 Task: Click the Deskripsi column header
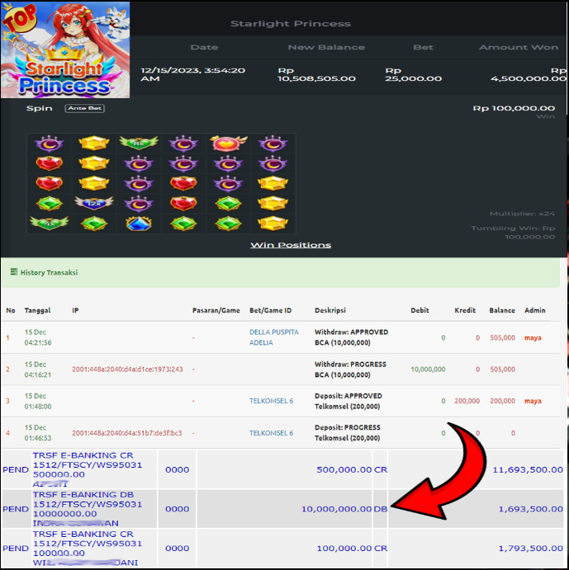click(330, 310)
